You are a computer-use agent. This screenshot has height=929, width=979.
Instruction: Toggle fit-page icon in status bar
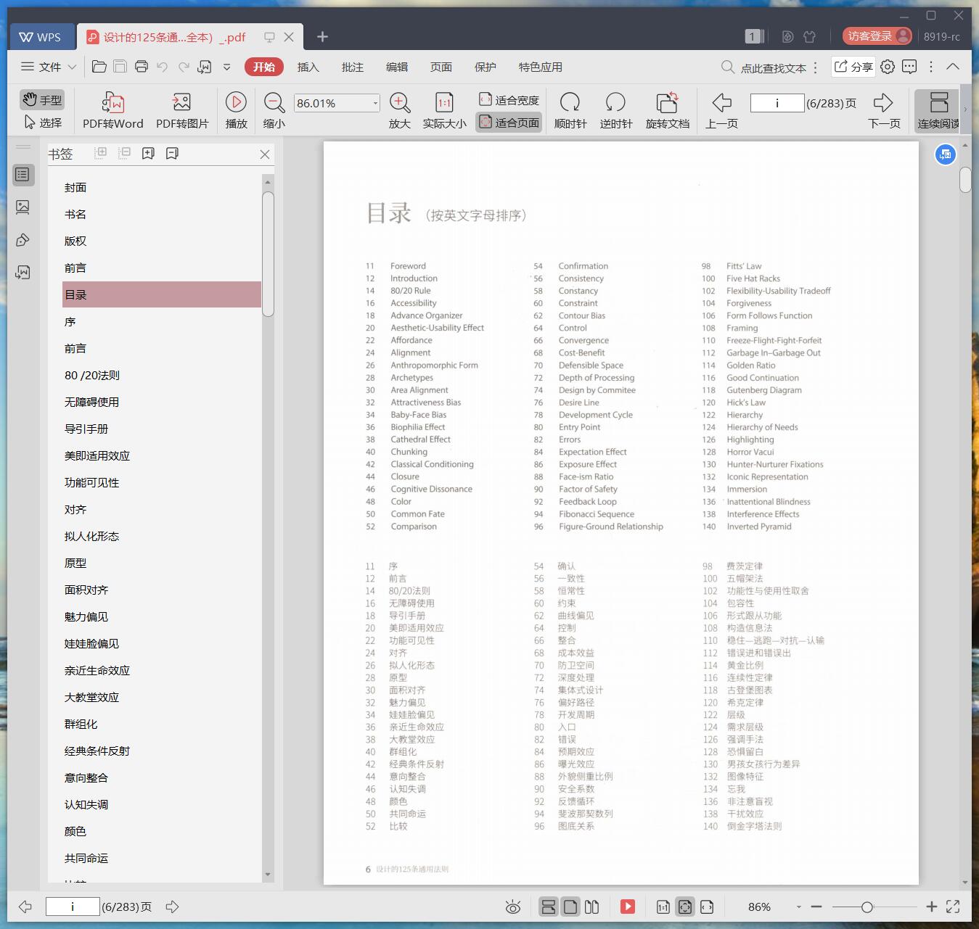(x=685, y=907)
